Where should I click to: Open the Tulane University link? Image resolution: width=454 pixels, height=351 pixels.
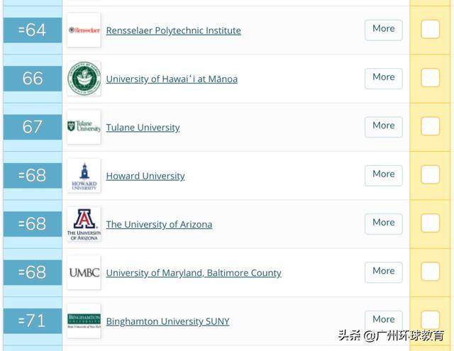click(143, 128)
